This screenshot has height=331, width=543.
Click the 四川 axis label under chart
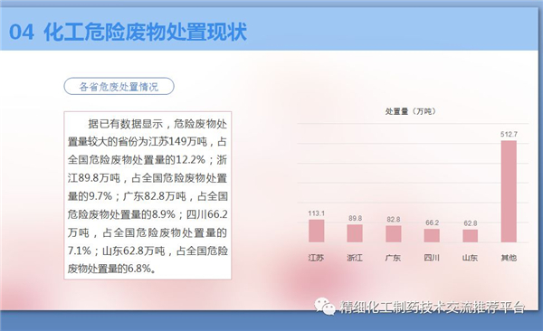click(x=432, y=258)
